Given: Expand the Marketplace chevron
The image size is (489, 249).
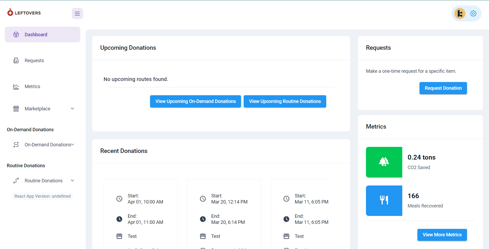Looking at the screenshot, I should [x=72, y=108].
